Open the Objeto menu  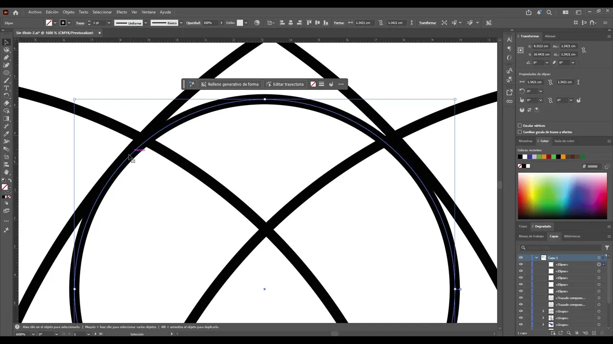coord(68,12)
